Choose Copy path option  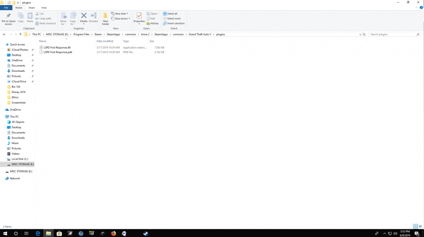(x=43, y=19)
